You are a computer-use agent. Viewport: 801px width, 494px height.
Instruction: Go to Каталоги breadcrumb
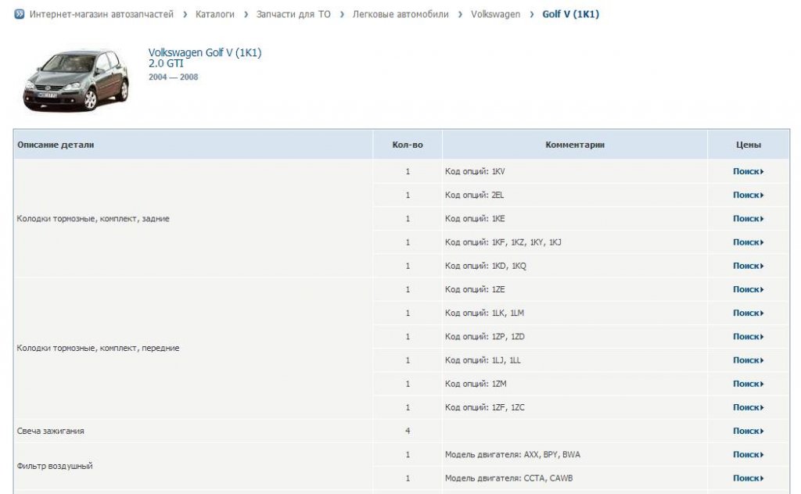[214, 14]
